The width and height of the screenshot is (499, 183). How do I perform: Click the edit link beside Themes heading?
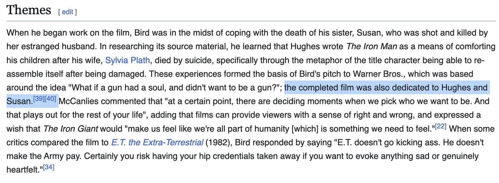(68, 12)
